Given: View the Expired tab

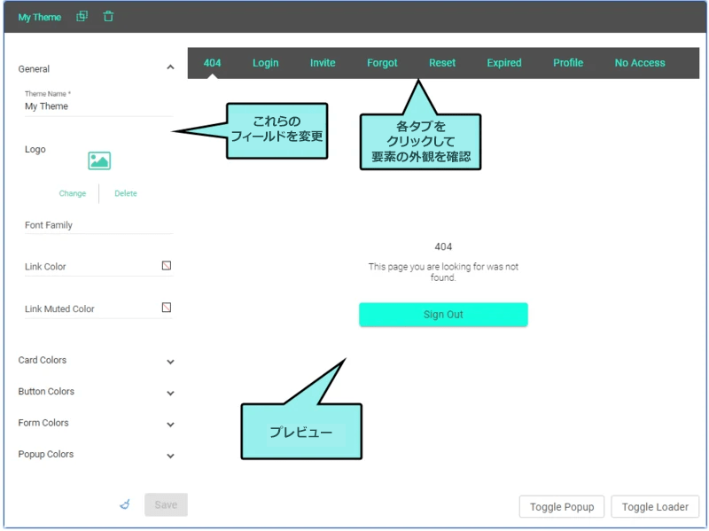Looking at the screenshot, I should point(504,63).
